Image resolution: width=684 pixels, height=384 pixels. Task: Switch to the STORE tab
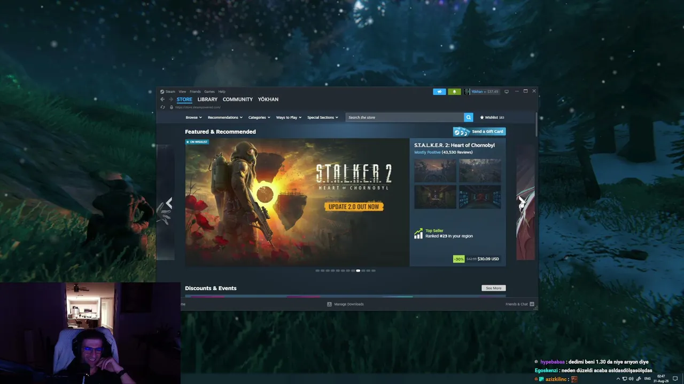pyautogui.click(x=184, y=99)
